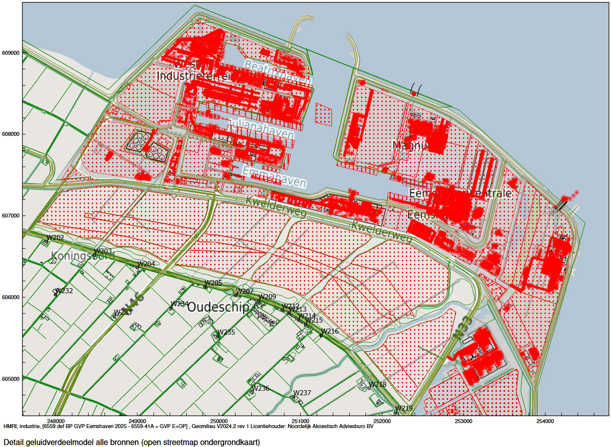The image size is (611, 447).
Task: Click the Beatrixhaven harbour label
Action: (x=277, y=72)
